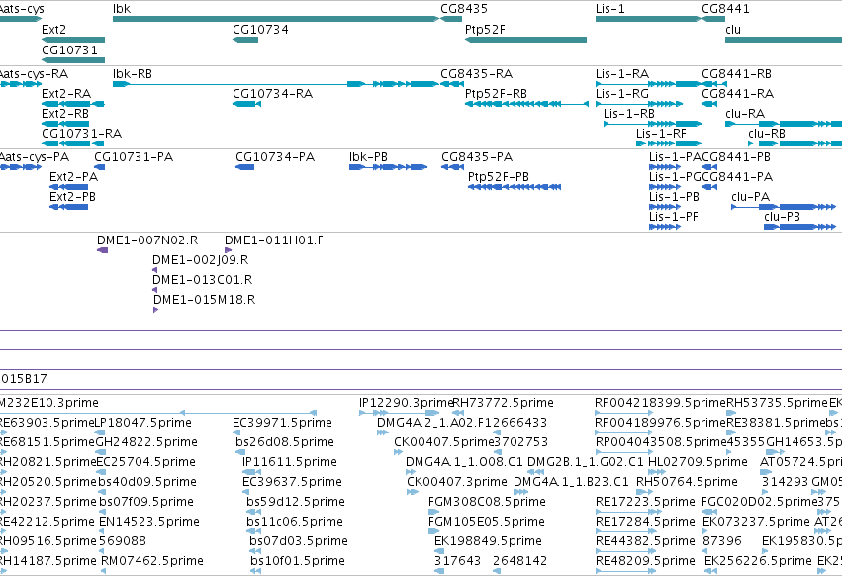Image resolution: width=842 pixels, height=576 pixels.
Task: Click the CG8441-RB transcript label
Action: [737, 73]
